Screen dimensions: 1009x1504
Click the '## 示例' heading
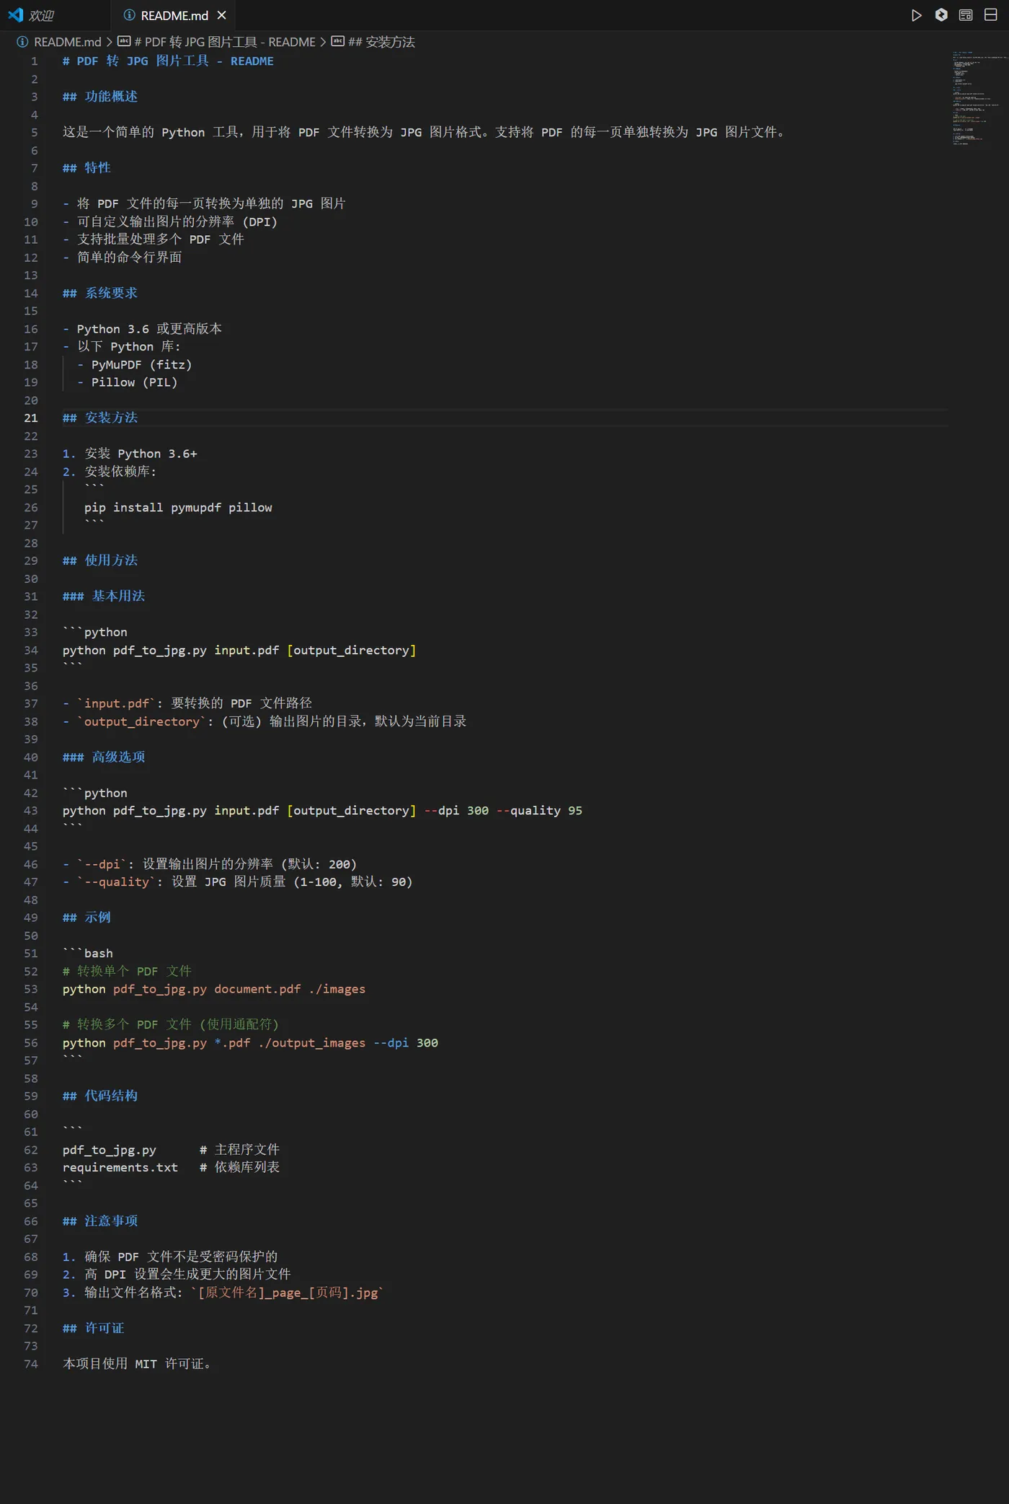(86, 918)
